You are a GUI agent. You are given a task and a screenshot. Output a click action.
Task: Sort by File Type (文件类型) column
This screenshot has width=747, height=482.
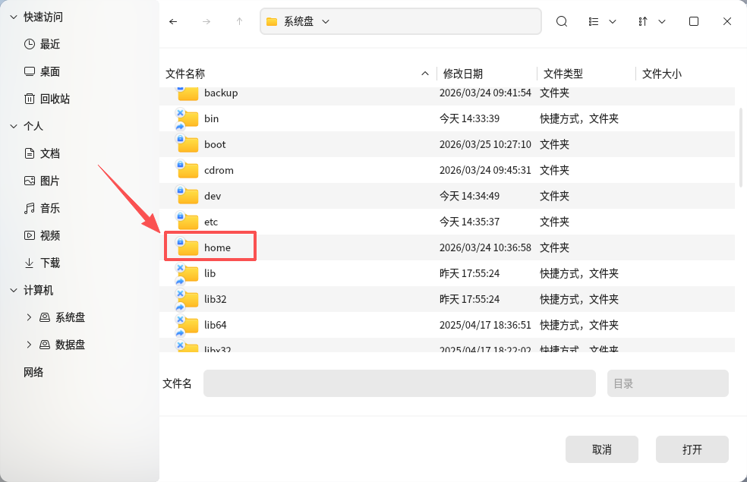tap(563, 74)
